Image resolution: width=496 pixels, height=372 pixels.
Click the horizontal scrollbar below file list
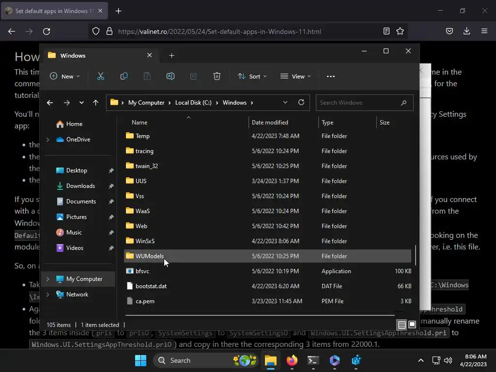tap(260, 315)
